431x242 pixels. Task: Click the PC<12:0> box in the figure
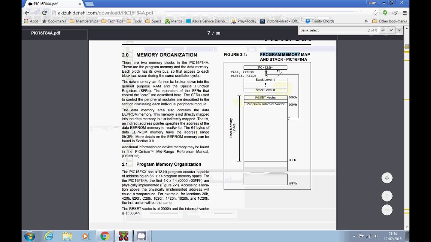pos(265,68)
